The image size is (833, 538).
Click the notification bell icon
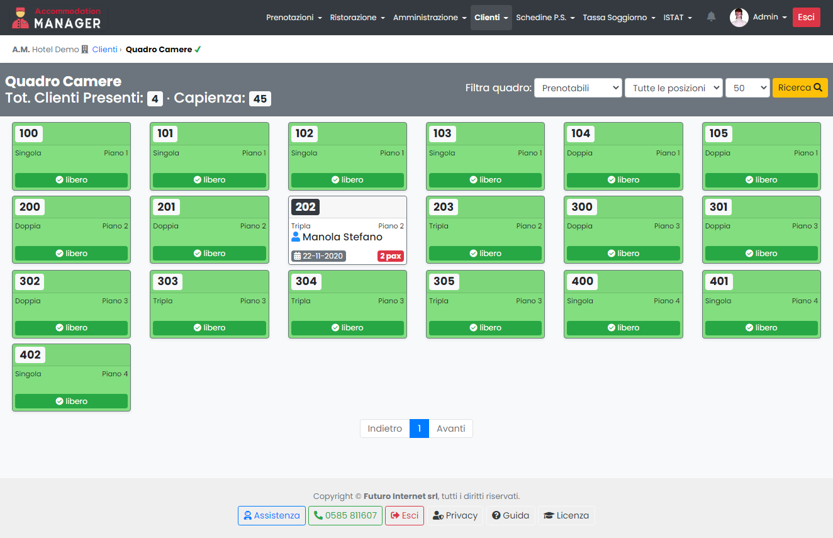[711, 17]
